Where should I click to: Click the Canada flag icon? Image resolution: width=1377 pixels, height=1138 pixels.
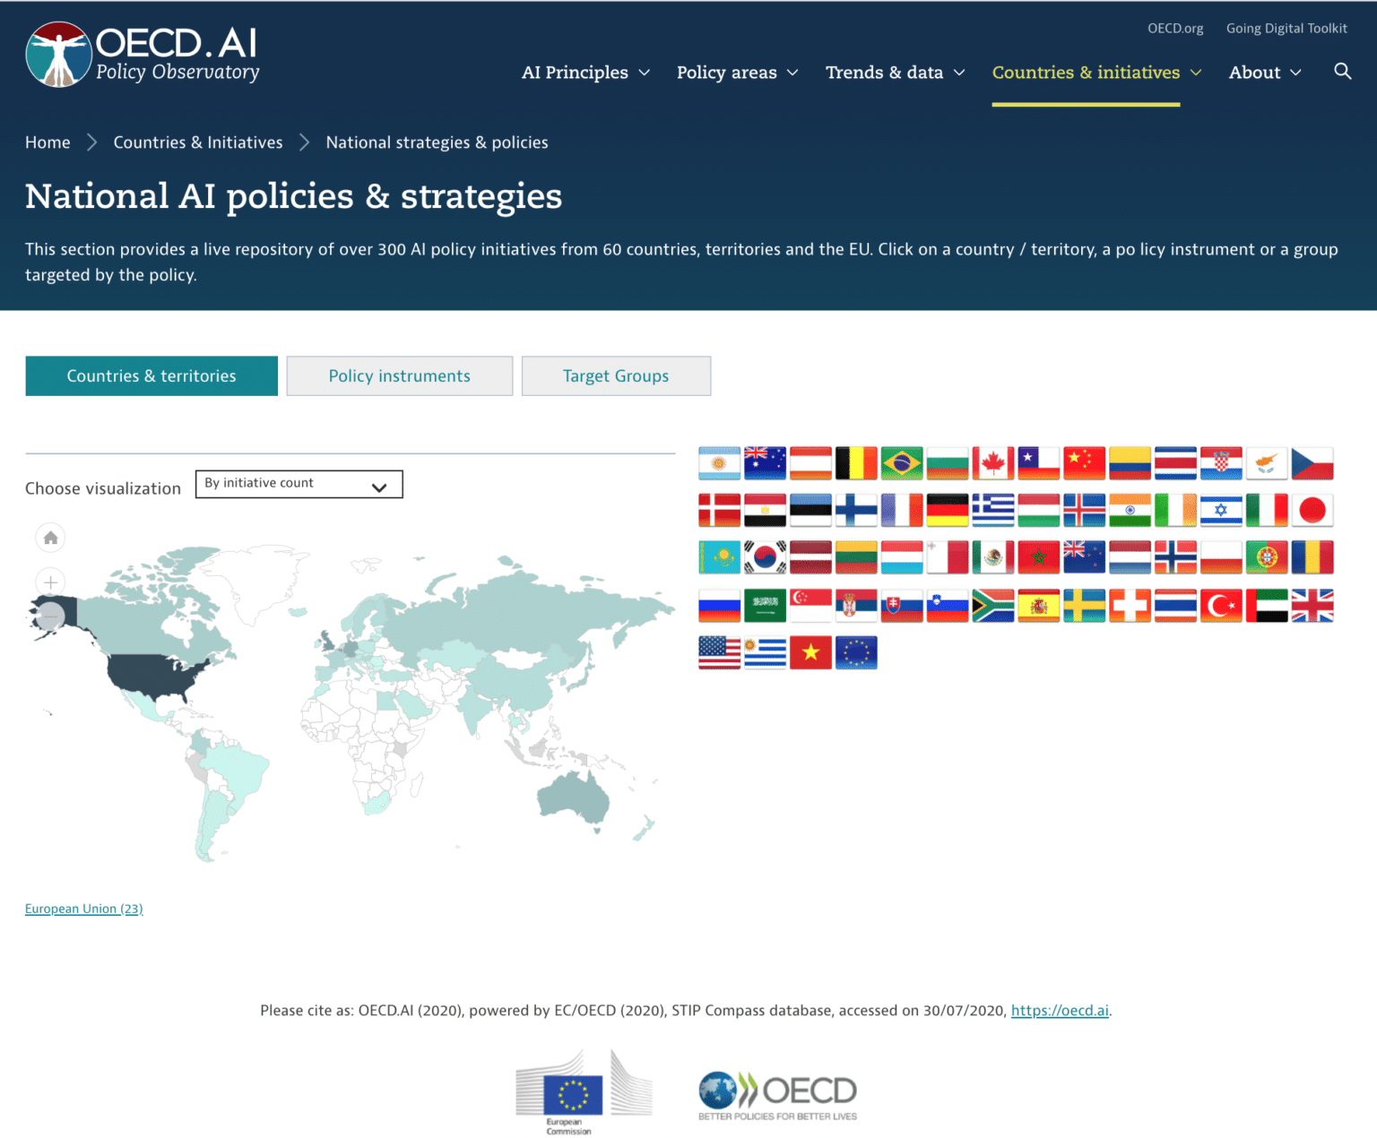(x=992, y=463)
